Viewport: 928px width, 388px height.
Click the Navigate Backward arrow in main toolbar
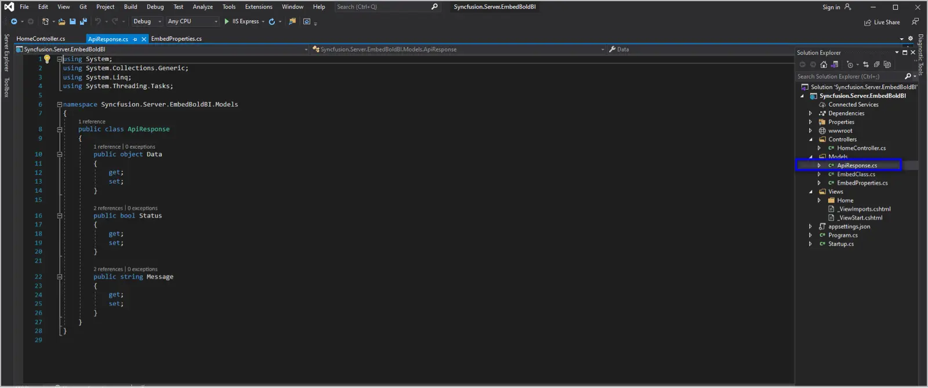[14, 21]
